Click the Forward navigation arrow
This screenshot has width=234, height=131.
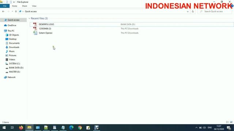(x=8, y=11)
